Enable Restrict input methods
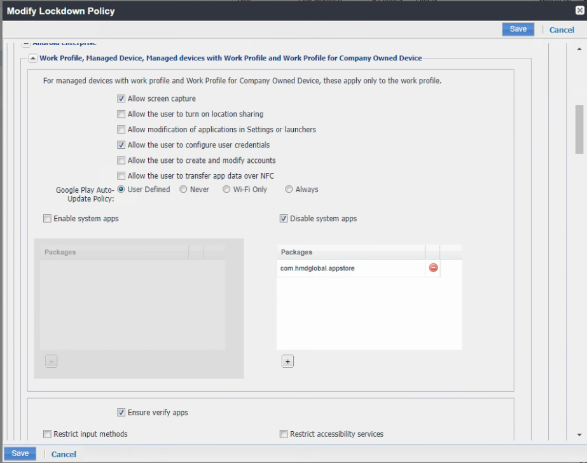The height and width of the screenshot is (463, 587). (x=47, y=434)
